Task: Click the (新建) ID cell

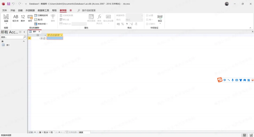Action: pyautogui.click(x=39, y=38)
